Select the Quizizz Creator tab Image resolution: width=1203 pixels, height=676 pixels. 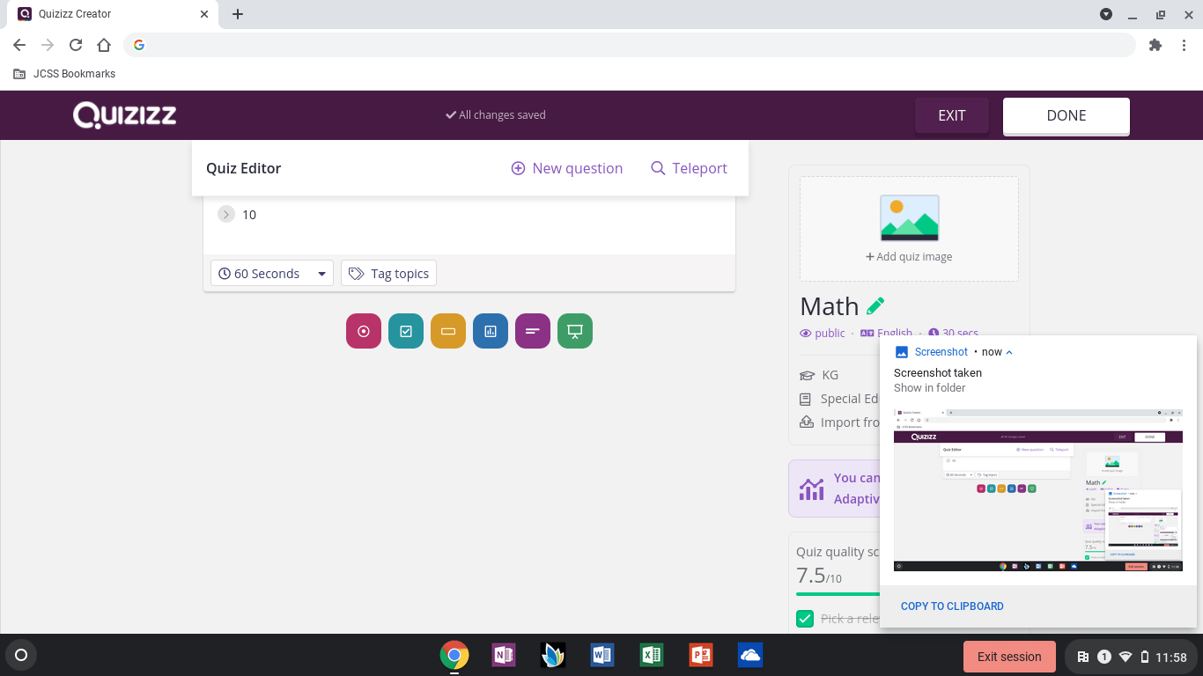(x=114, y=14)
